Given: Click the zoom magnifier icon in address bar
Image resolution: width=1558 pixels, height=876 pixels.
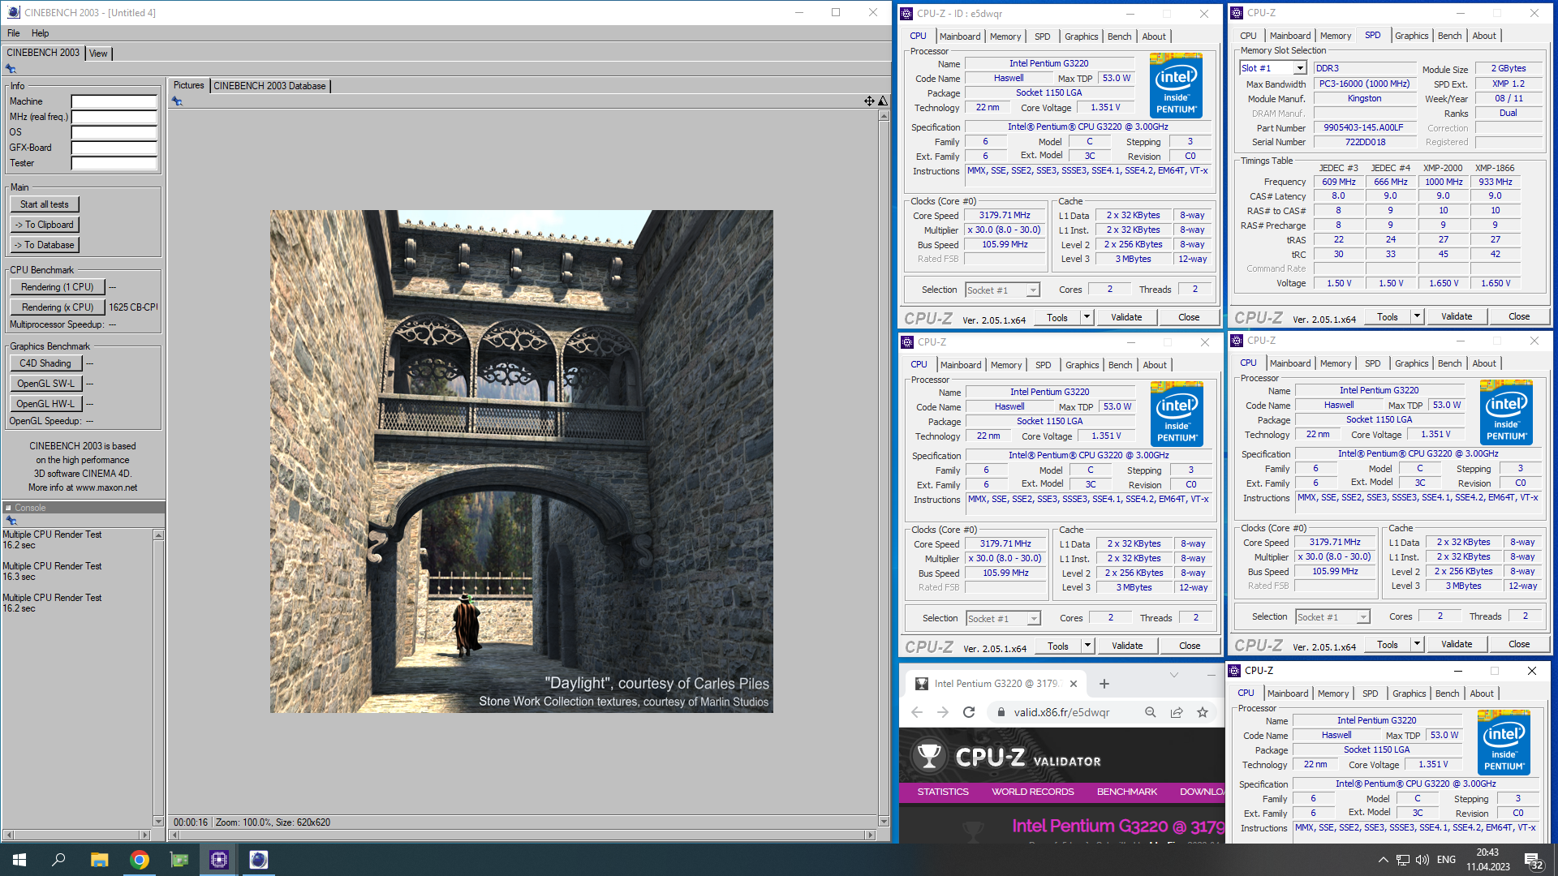Looking at the screenshot, I should (1151, 712).
